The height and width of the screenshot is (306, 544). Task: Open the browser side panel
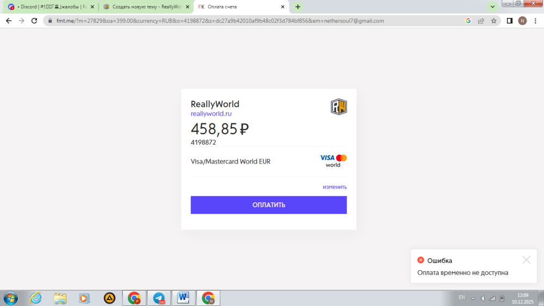coord(510,21)
